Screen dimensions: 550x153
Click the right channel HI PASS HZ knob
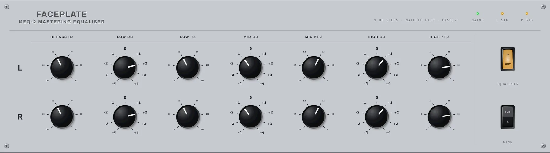pos(62,116)
